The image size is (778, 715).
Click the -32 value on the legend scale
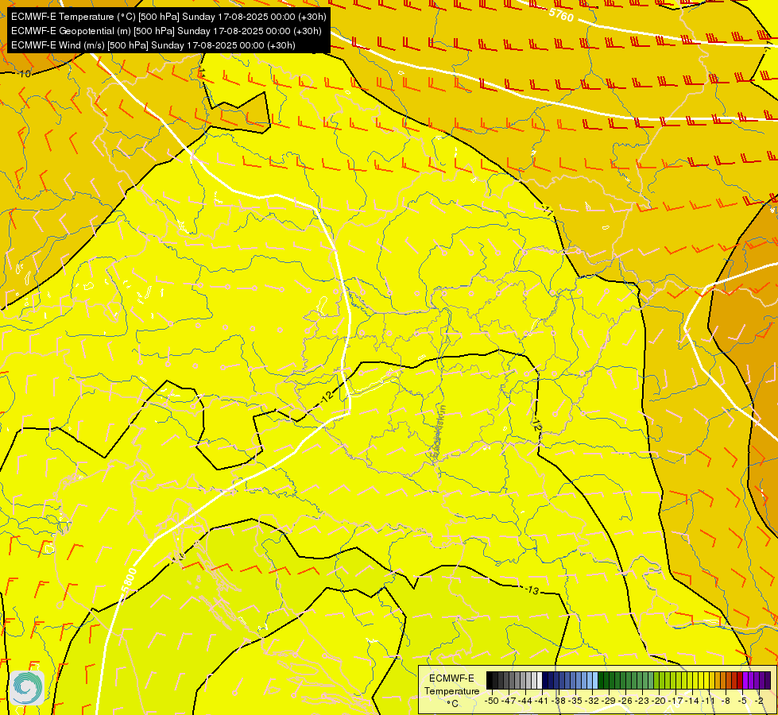pyautogui.click(x=592, y=701)
